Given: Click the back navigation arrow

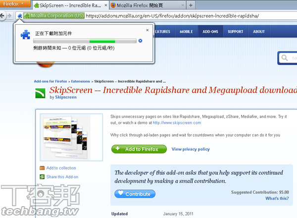Looking at the screenshot, I should pyautogui.click(x=3, y=16).
